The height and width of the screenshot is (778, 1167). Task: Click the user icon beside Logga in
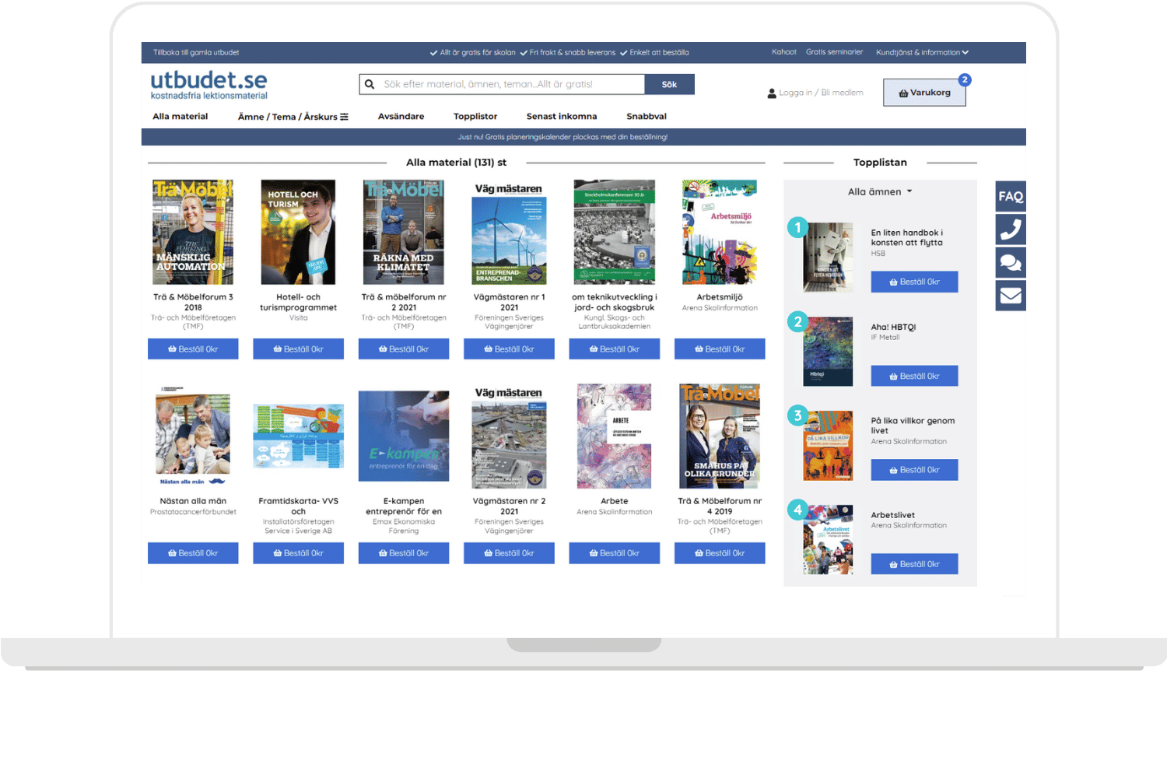[x=772, y=93]
